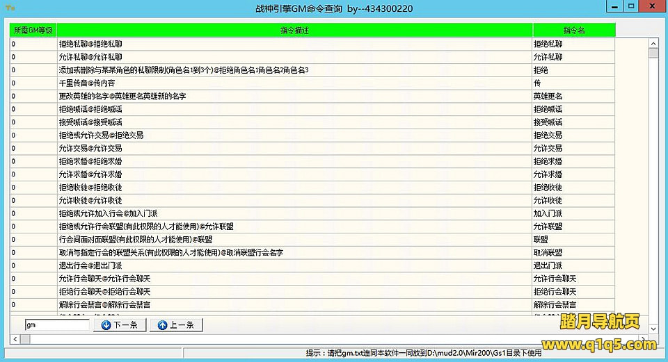The image size is (668, 362).
Task: Click the 指令名 column header
Action: pyautogui.click(x=574, y=31)
